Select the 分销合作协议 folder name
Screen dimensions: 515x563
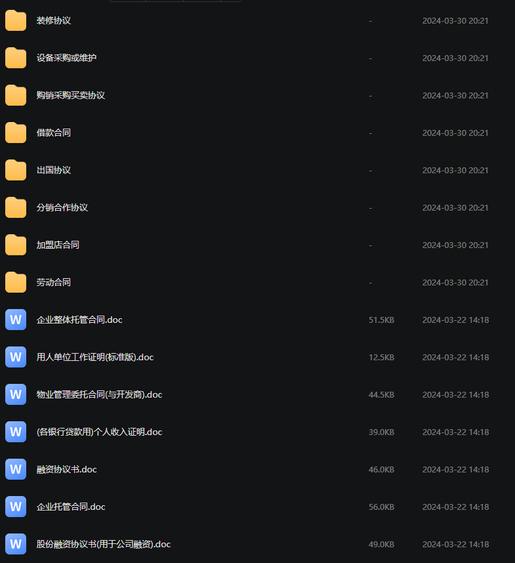pyautogui.click(x=62, y=207)
